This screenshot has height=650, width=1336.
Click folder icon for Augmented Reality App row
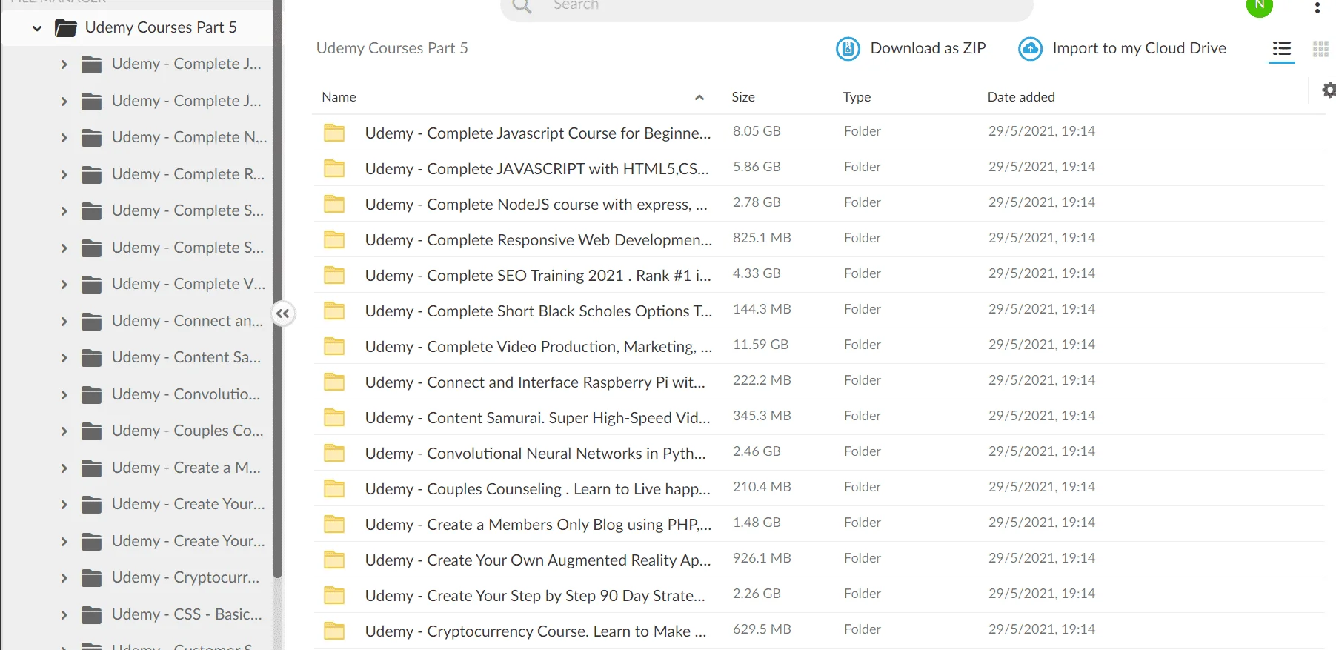[x=334, y=560]
